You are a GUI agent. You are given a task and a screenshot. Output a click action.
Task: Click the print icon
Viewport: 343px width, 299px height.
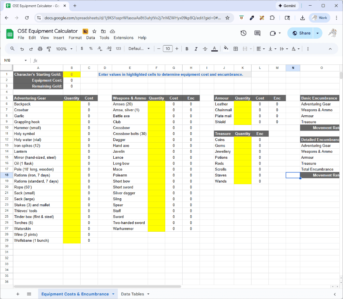[x=40, y=49]
